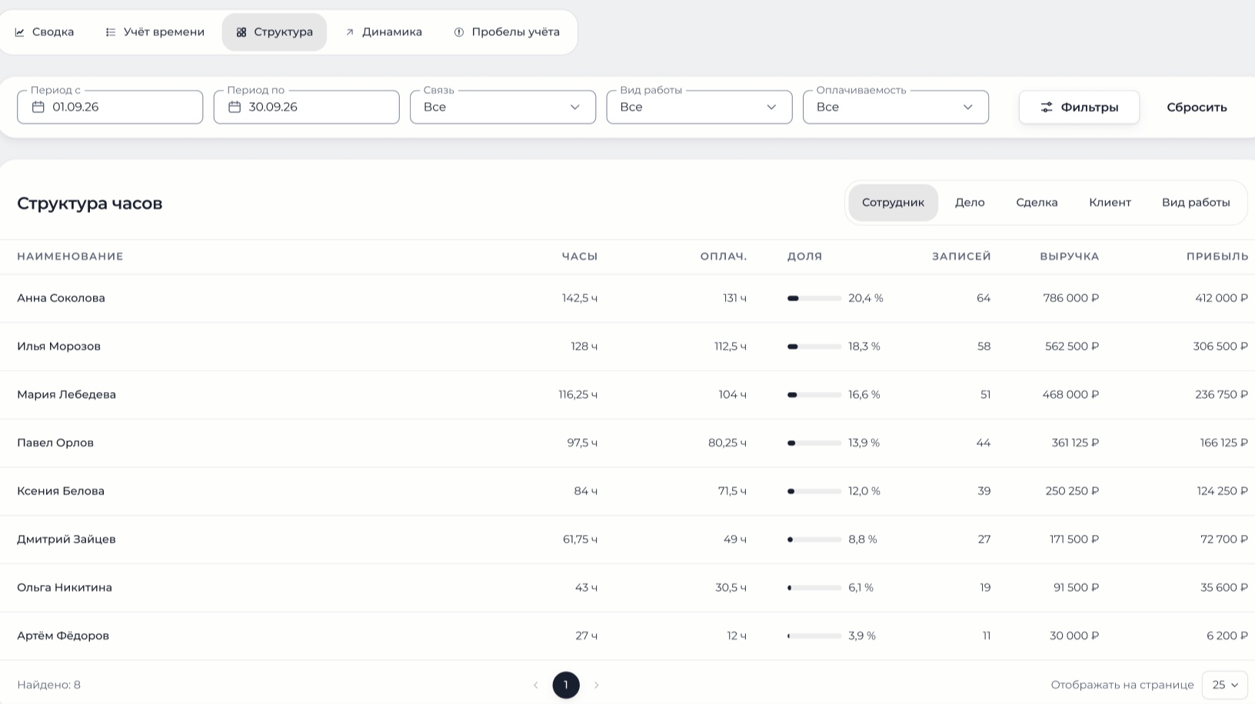This screenshot has width=1255, height=704.
Task: Group hours by Сделка
Action: [1037, 203]
